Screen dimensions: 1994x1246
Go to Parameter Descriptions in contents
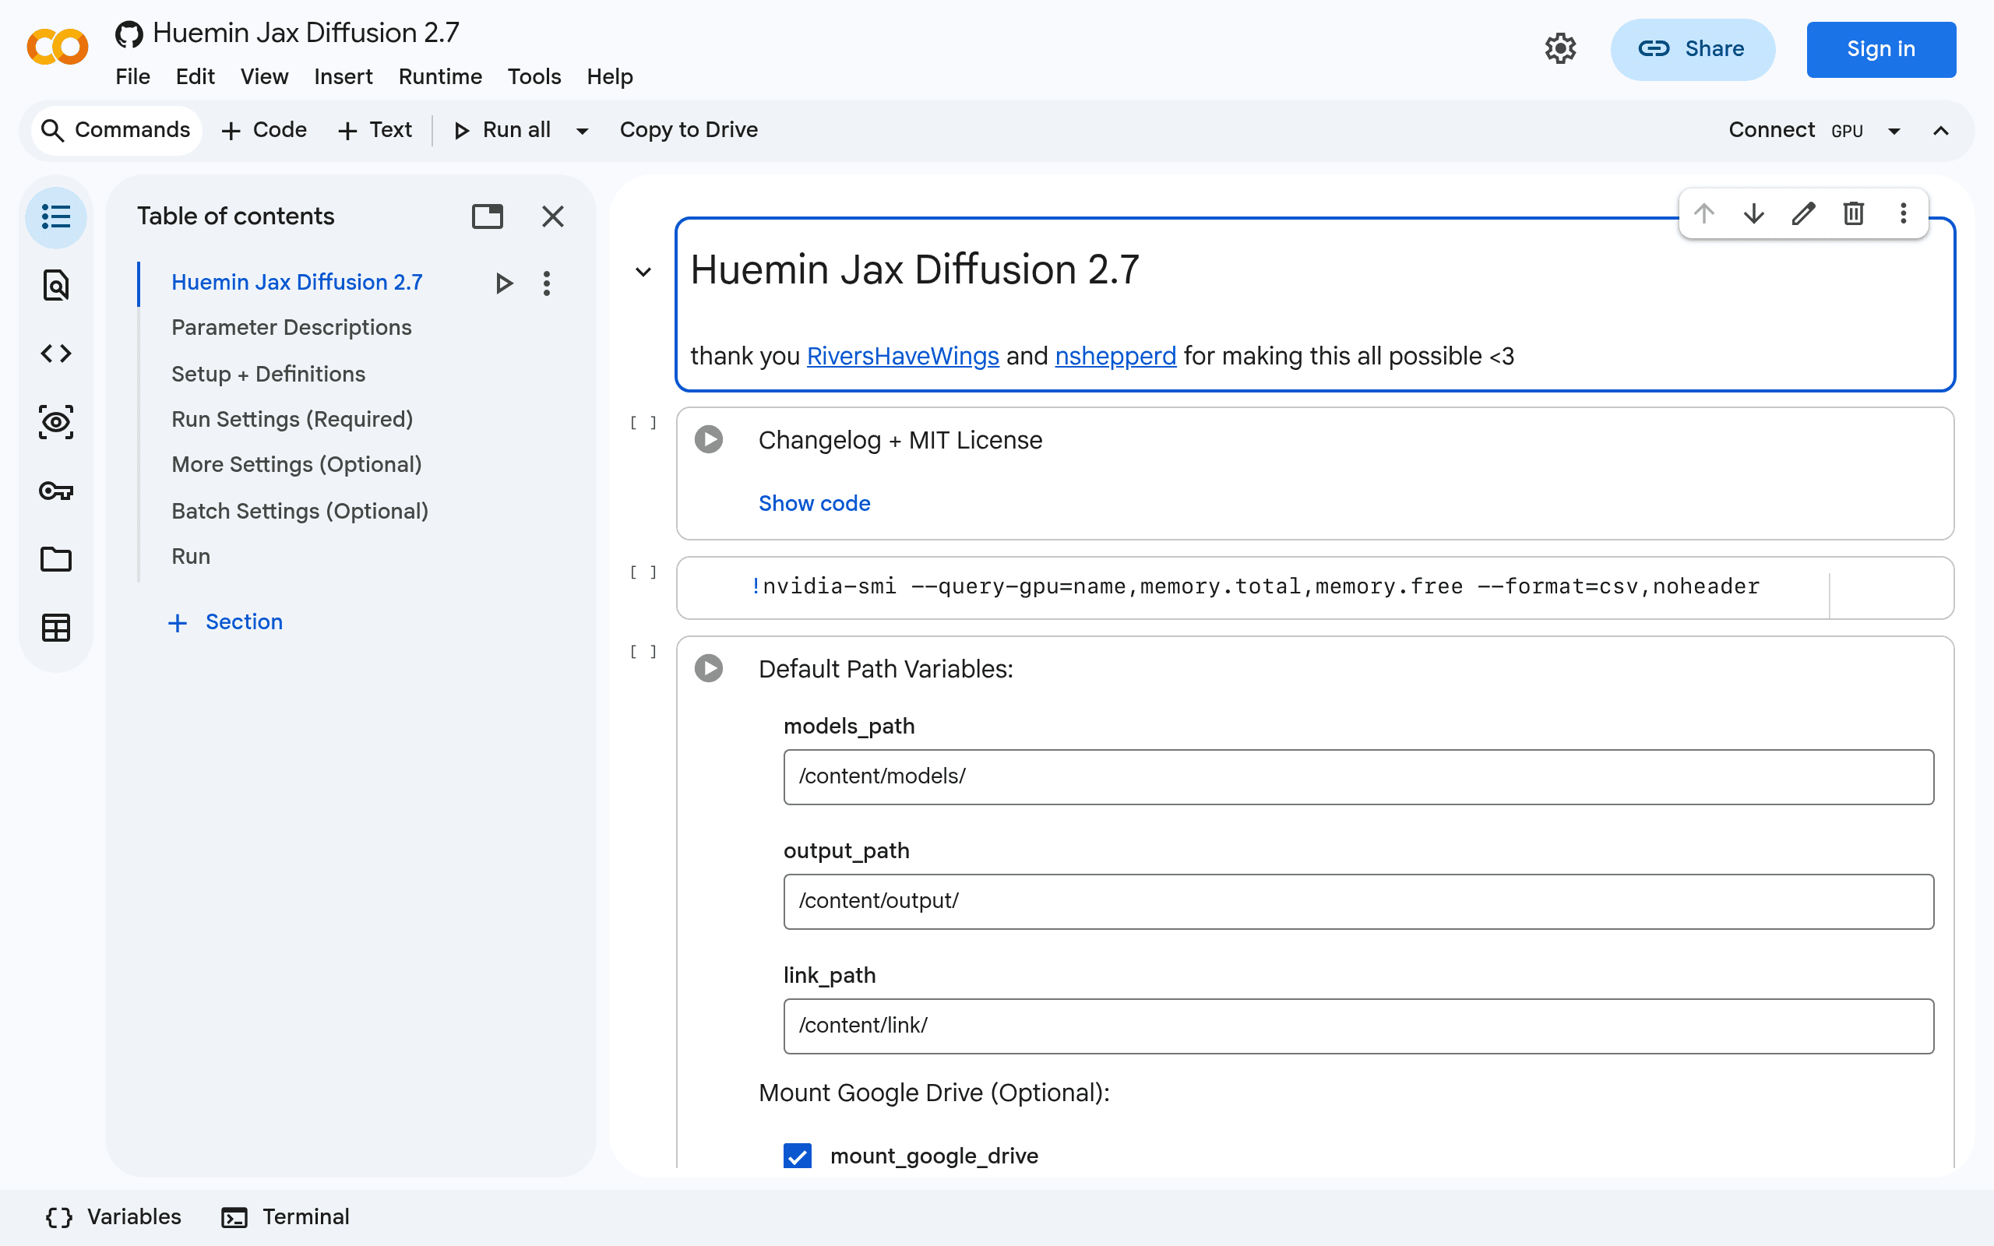[291, 328]
